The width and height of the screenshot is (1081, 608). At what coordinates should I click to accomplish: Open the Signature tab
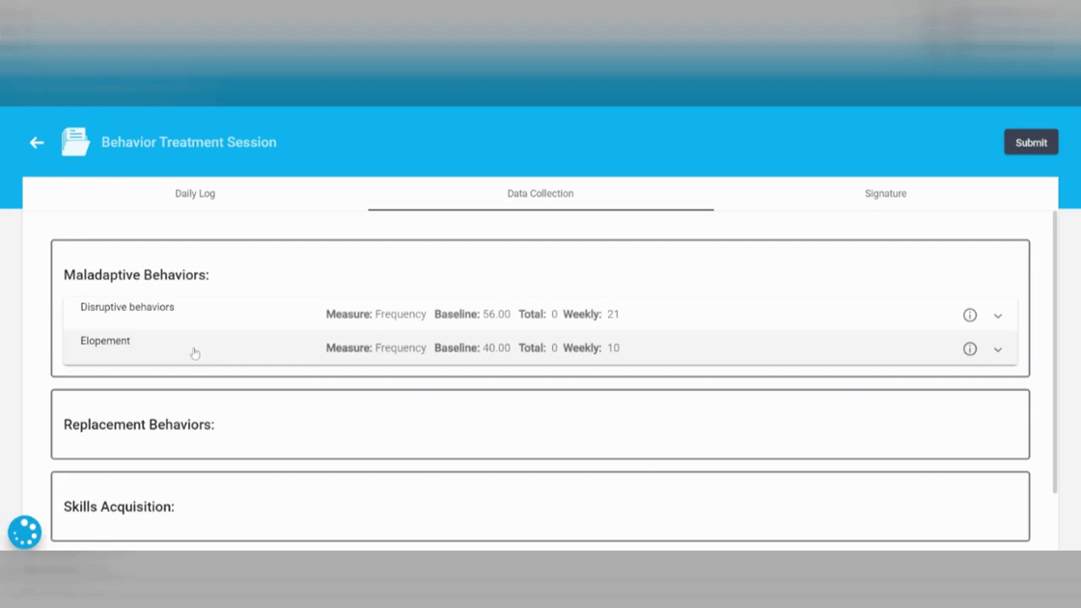[885, 194]
